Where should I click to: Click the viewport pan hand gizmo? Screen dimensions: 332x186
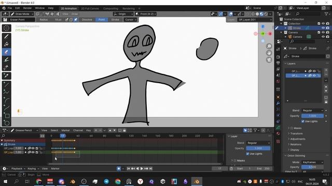click(x=269, y=53)
